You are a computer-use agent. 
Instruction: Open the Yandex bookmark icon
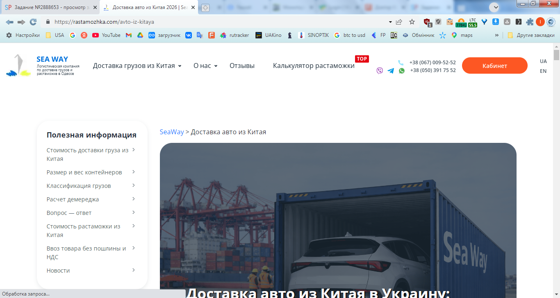[x=84, y=35]
